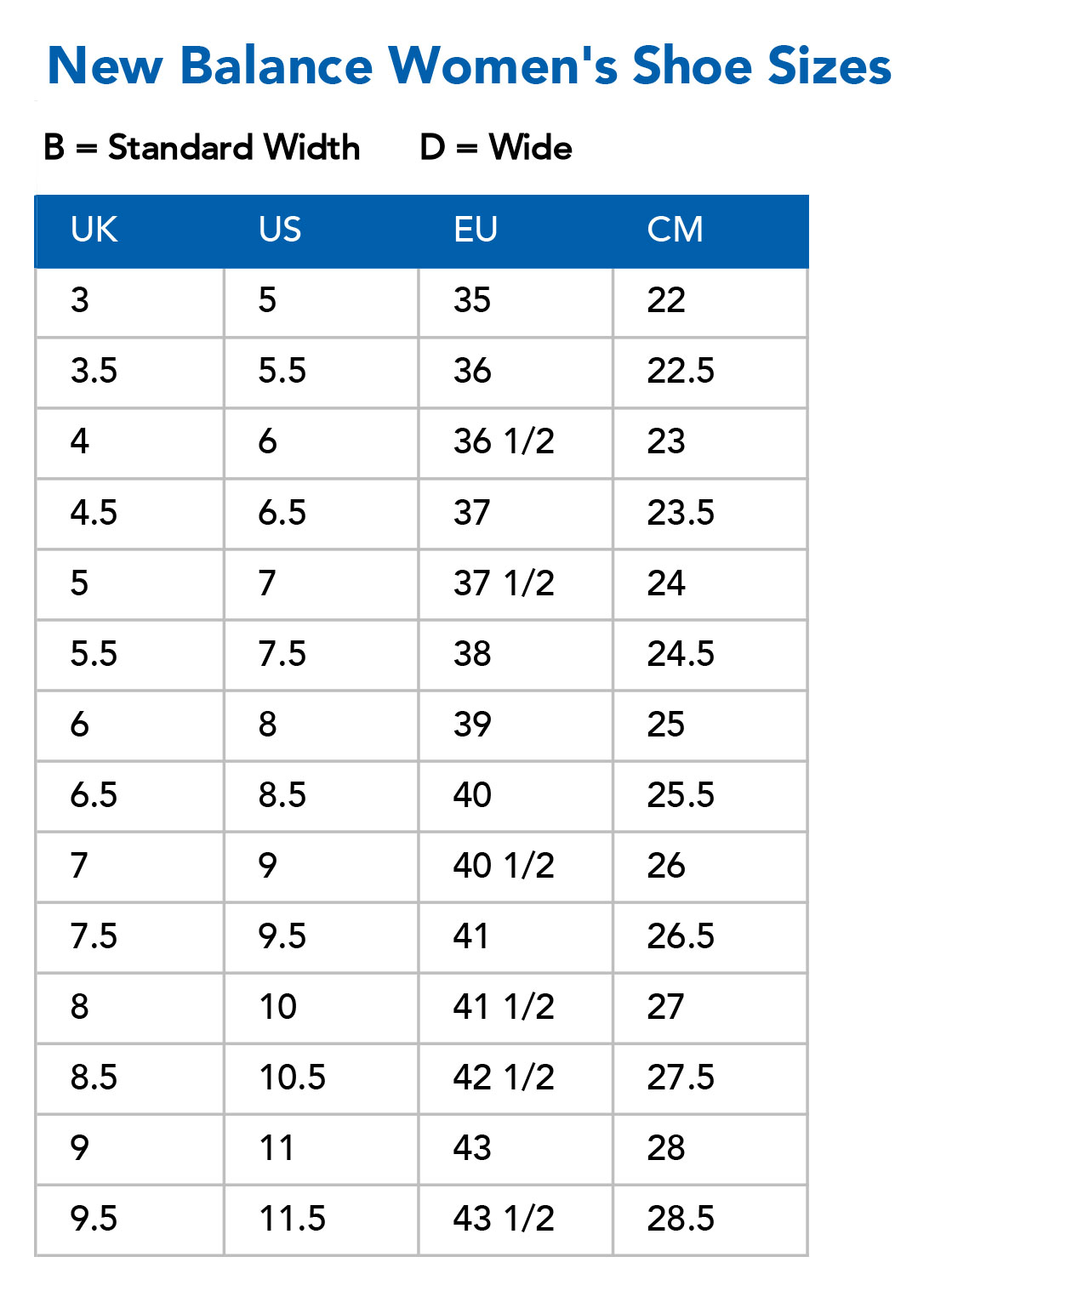Screen dimensions: 1089x1308
Task: Select the CM 23.5 cell
Action: (710, 515)
